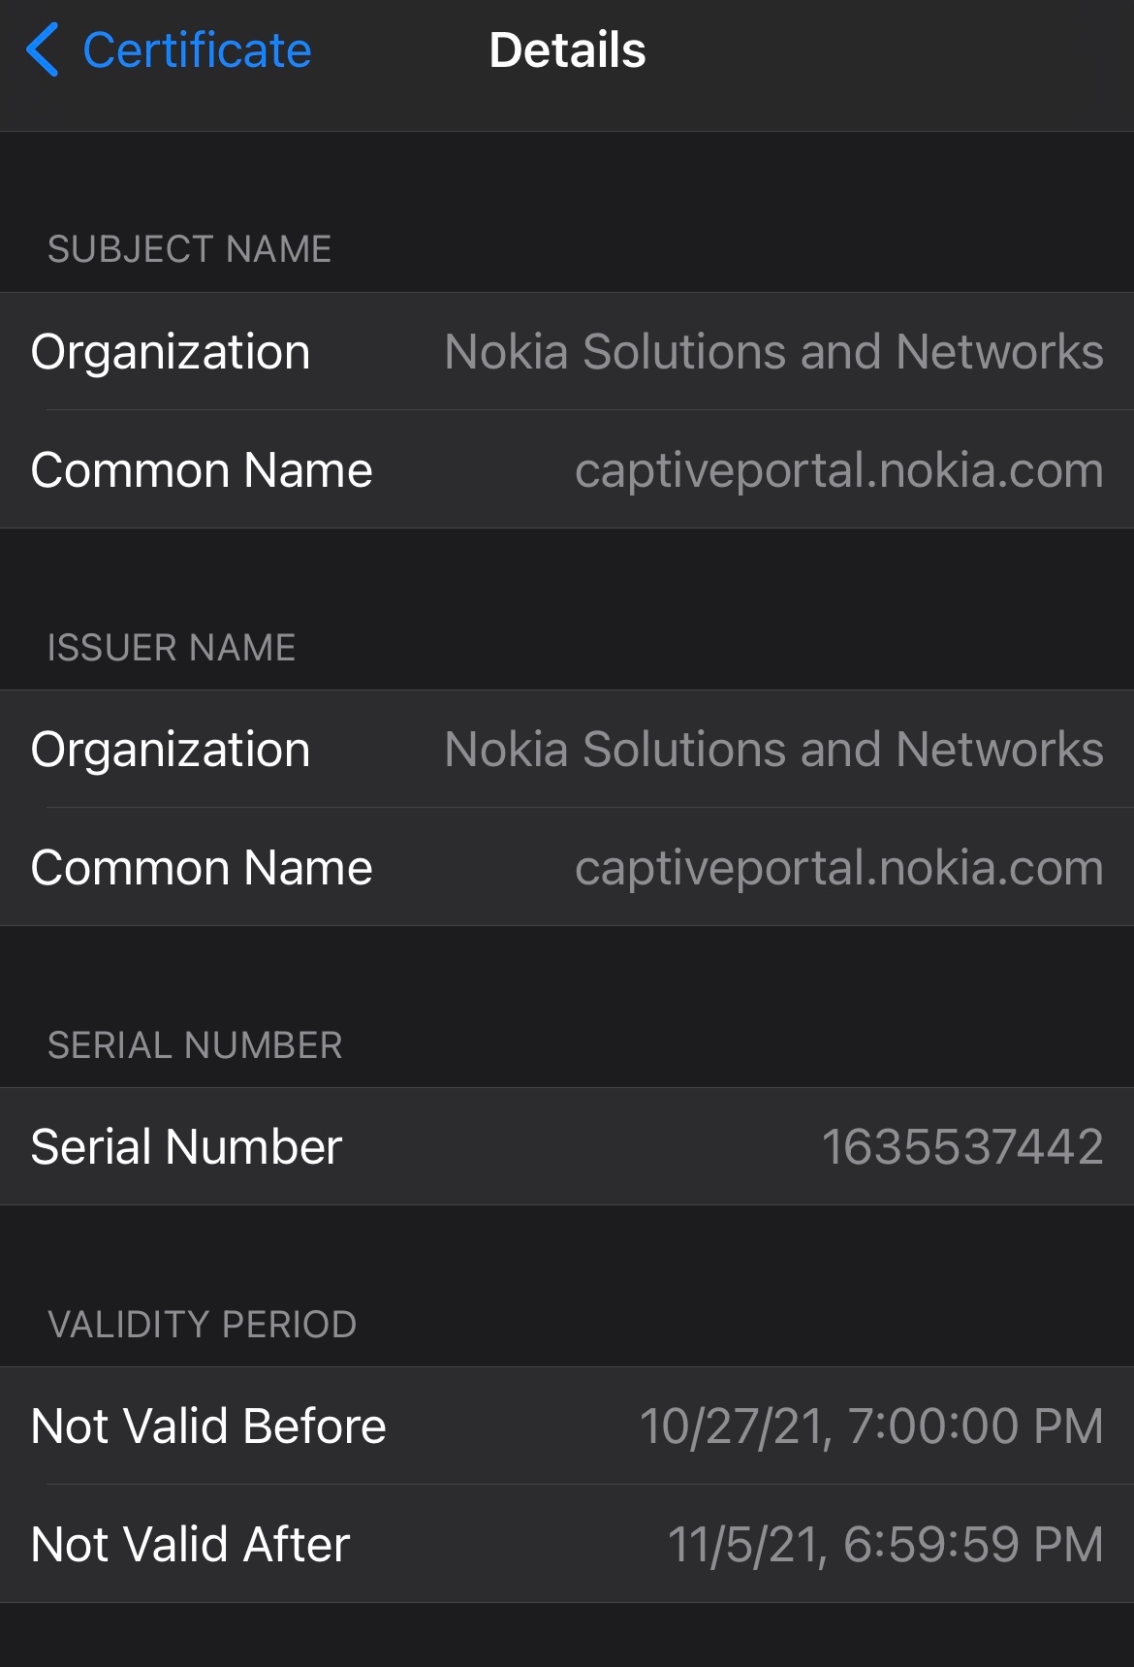The height and width of the screenshot is (1667, 1134).
Task: Select the serial value 1635537442
Action: click(x=961, y=1147)
